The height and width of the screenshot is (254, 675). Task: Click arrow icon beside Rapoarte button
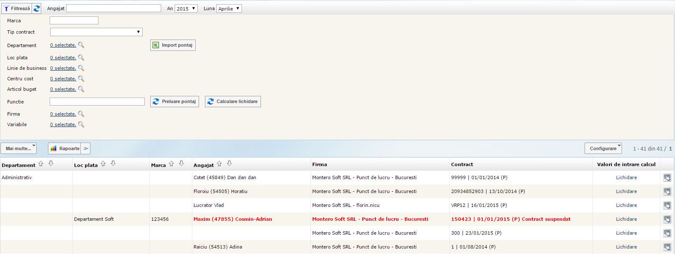click(86, 148)
